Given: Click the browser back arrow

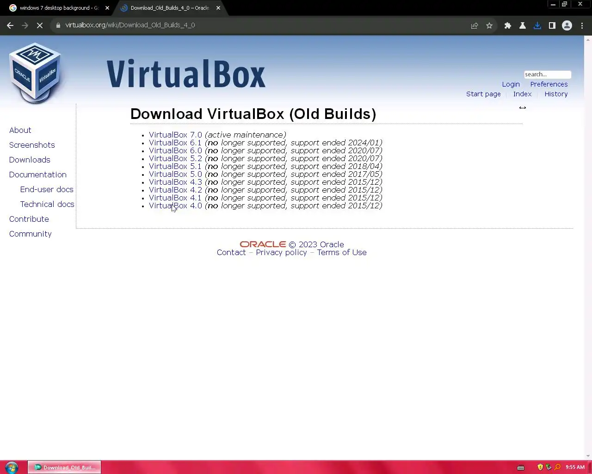Looking at the screenshot, I should (x=10, y=25).
